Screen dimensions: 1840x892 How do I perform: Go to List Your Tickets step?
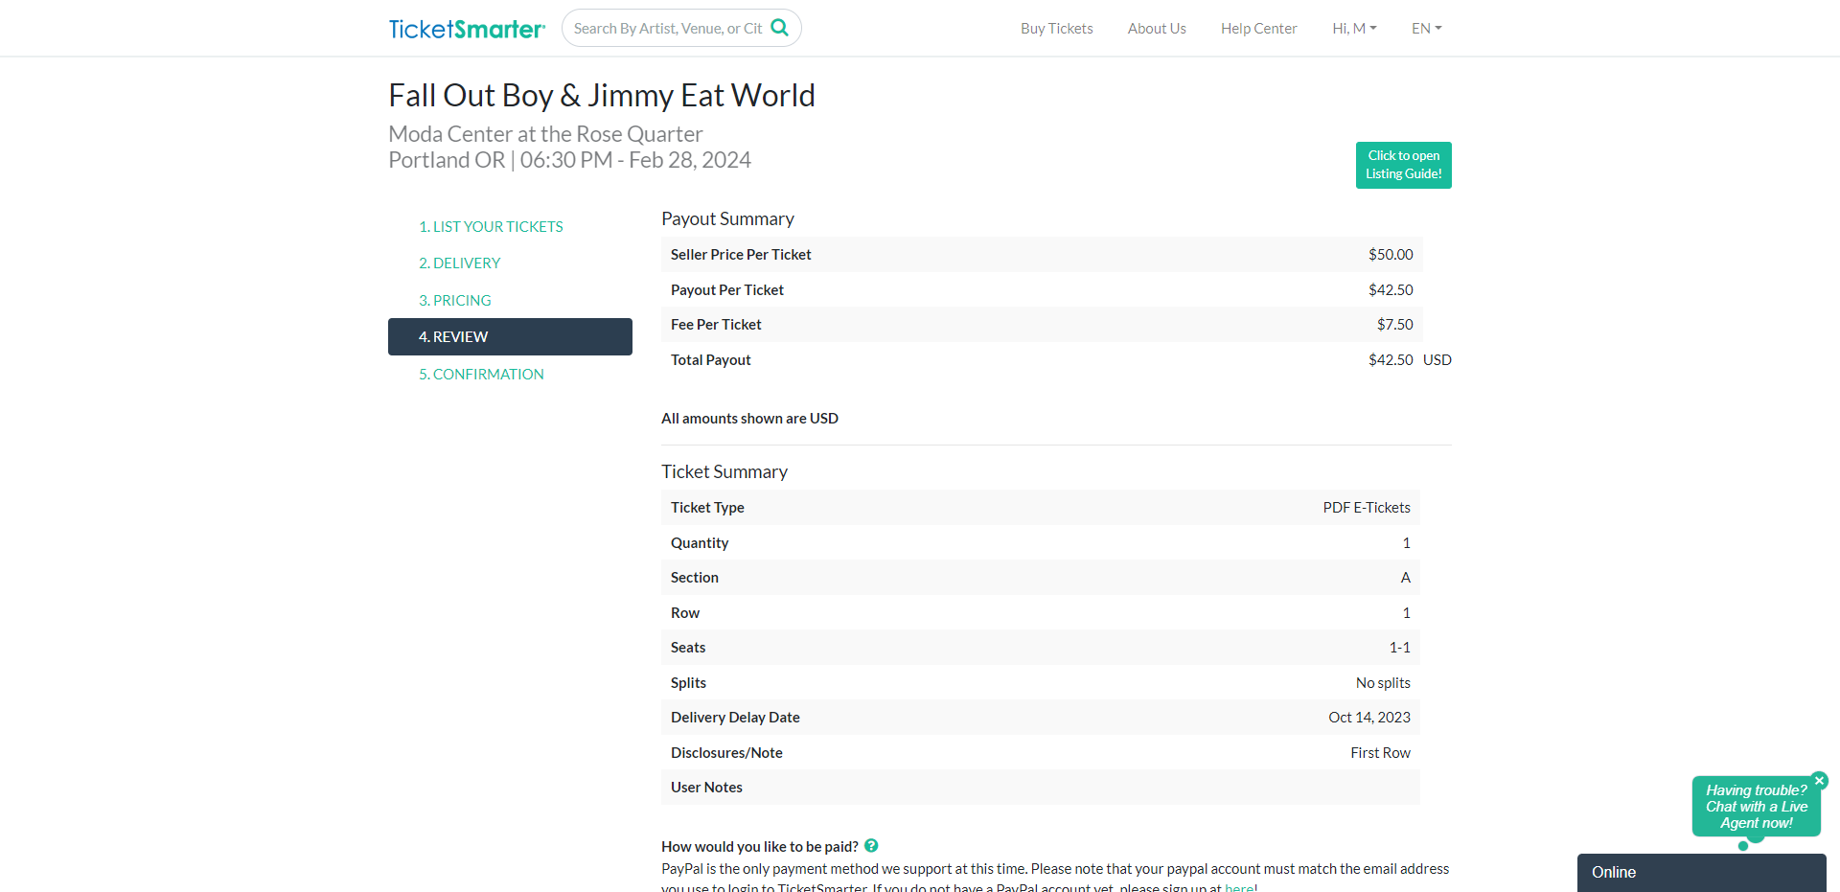coord(491,227)
